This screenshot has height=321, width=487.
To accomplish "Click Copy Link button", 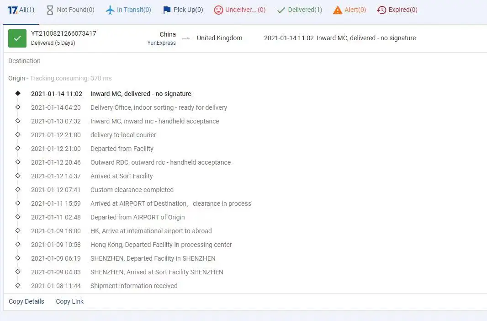I will pos(70,301).
